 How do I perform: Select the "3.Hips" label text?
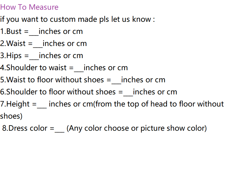pos(11,56)
